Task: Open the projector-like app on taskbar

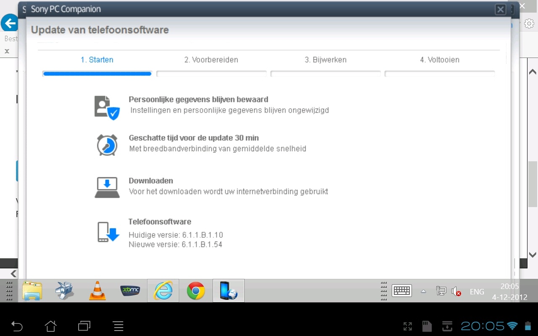Action: point(65,290)
